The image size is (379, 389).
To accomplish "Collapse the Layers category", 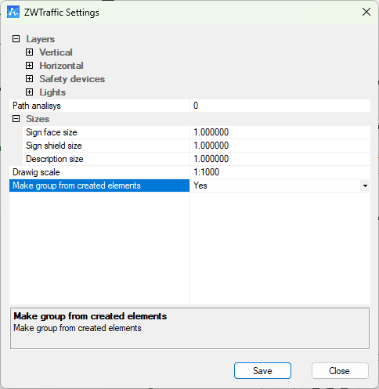I will (x=16, y=39).
